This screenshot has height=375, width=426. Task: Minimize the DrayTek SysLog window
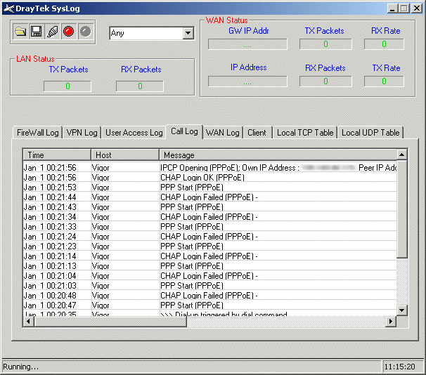[x=392, y=8]
